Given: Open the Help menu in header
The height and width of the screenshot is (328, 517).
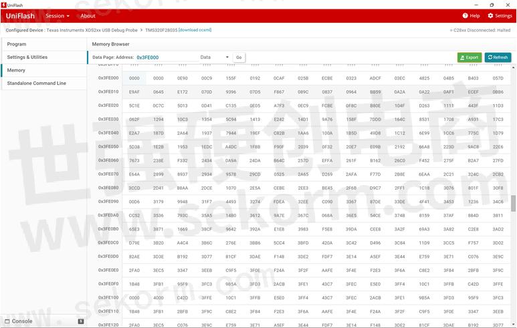Looking at the screenshot, I should pos(471,16).
